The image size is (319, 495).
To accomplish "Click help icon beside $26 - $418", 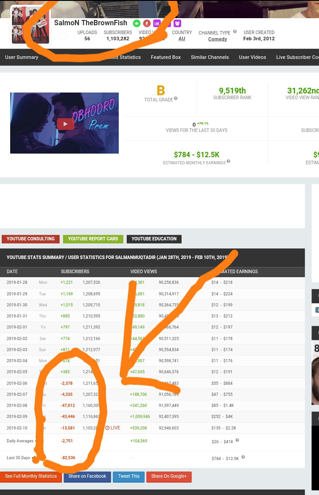I will coord(237,440).
